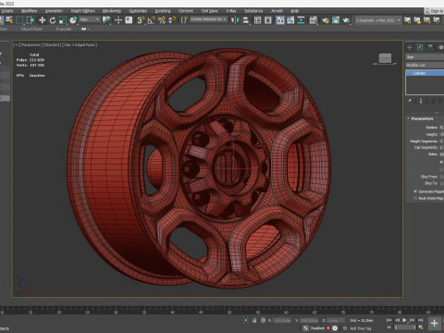The image size is (444, 333).
Task: Open the Arnold menu
Action: coord(277,11)
